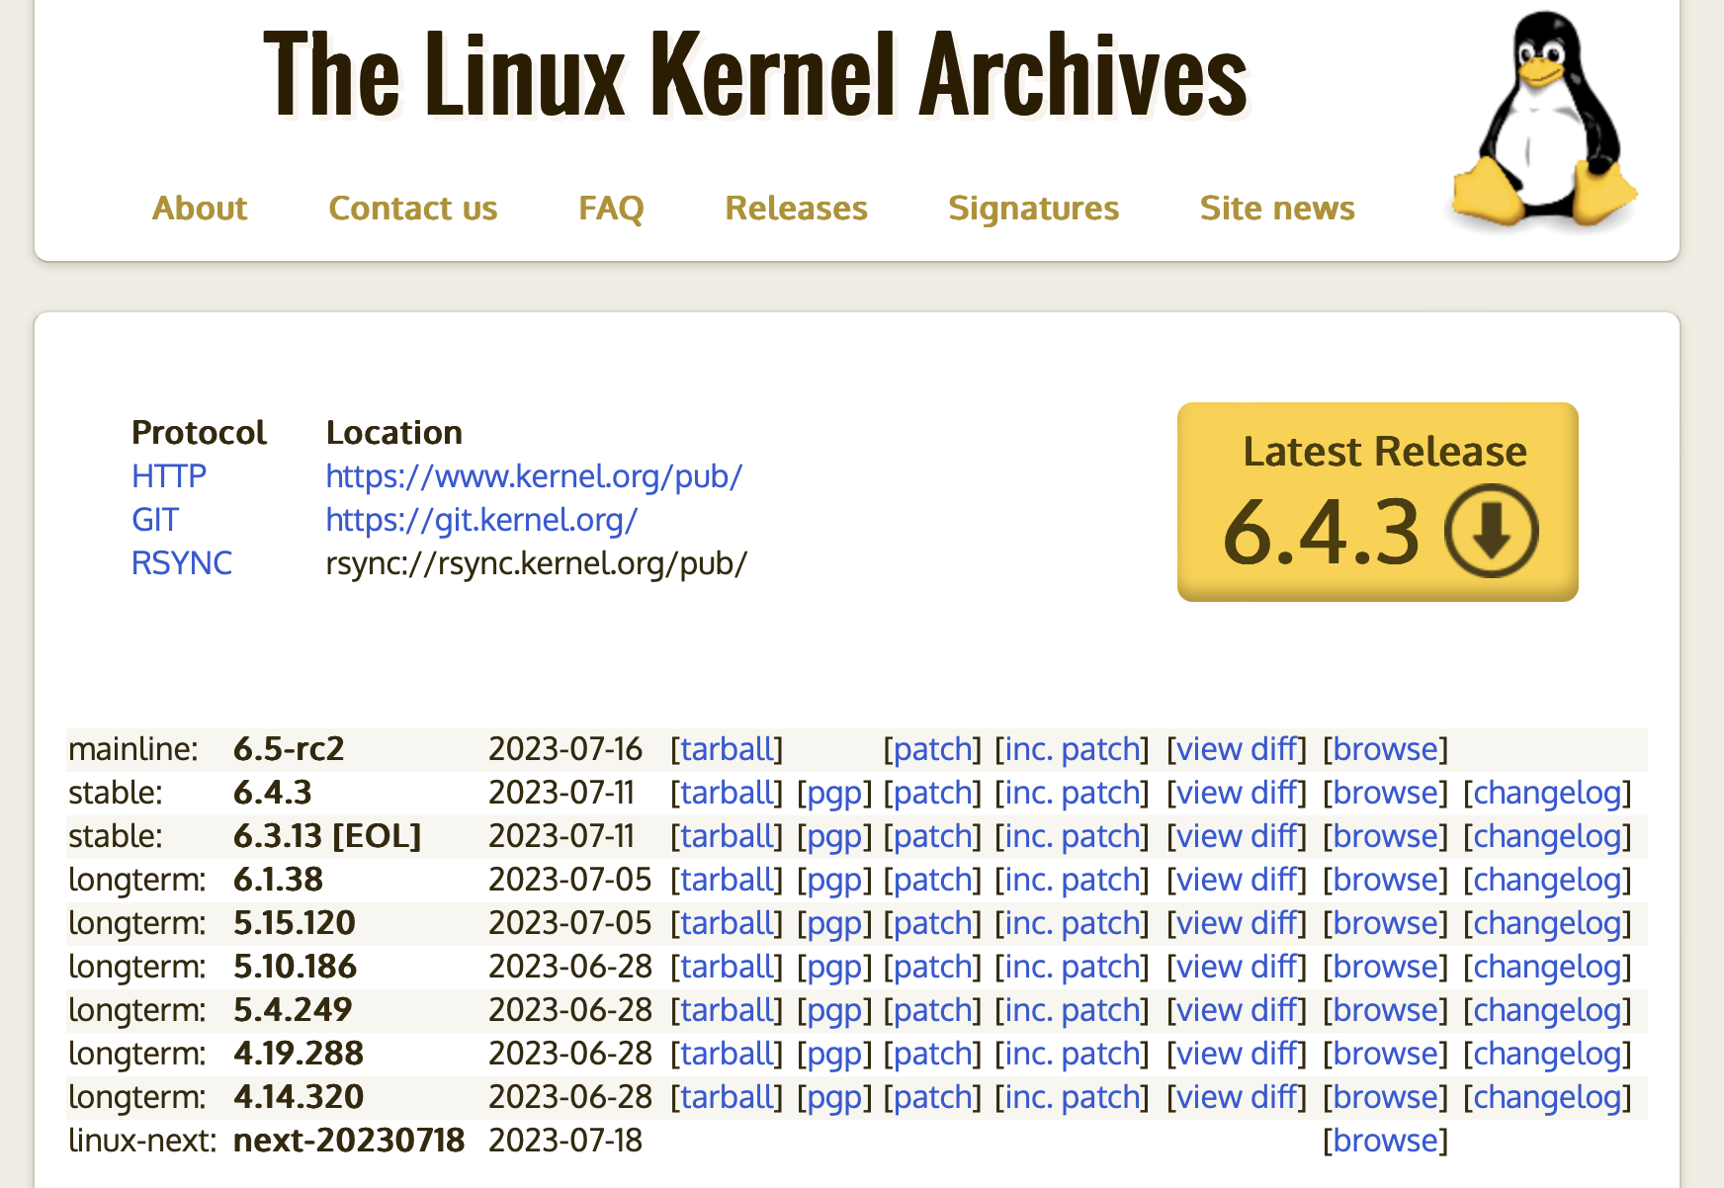
Task: Open the GIT protocol link
Action: tap(155, 520)
